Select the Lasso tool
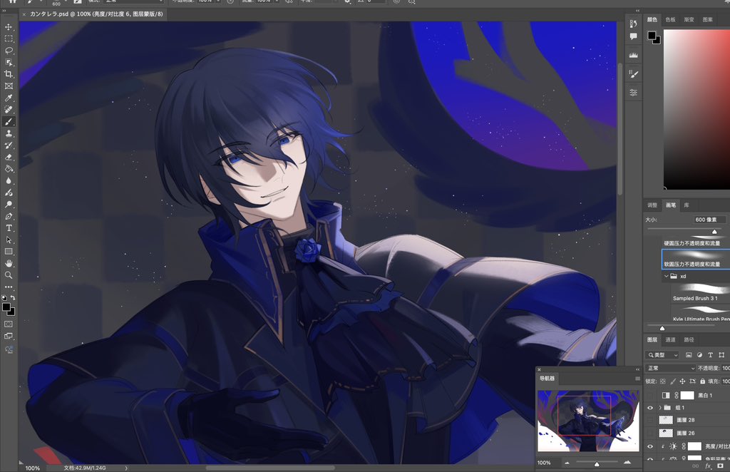This screenshot has height=472, width=730. (9, 51)
